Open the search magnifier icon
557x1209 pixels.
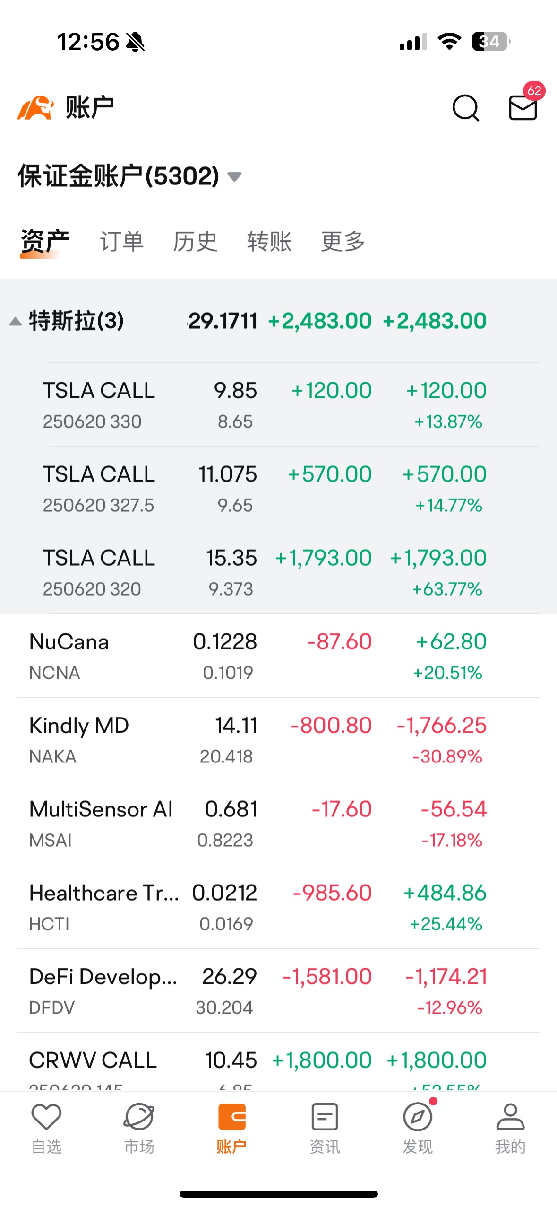tap(466, 108)
